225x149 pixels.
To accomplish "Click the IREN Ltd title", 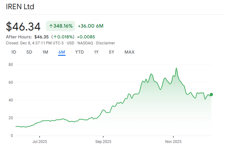I will (x=20, y=7).
